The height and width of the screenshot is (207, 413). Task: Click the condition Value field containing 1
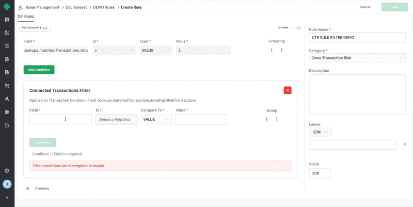pos(203,50)
